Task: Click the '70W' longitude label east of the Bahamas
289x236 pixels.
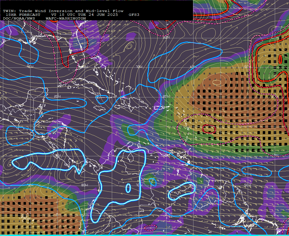Action: (139, 67)
